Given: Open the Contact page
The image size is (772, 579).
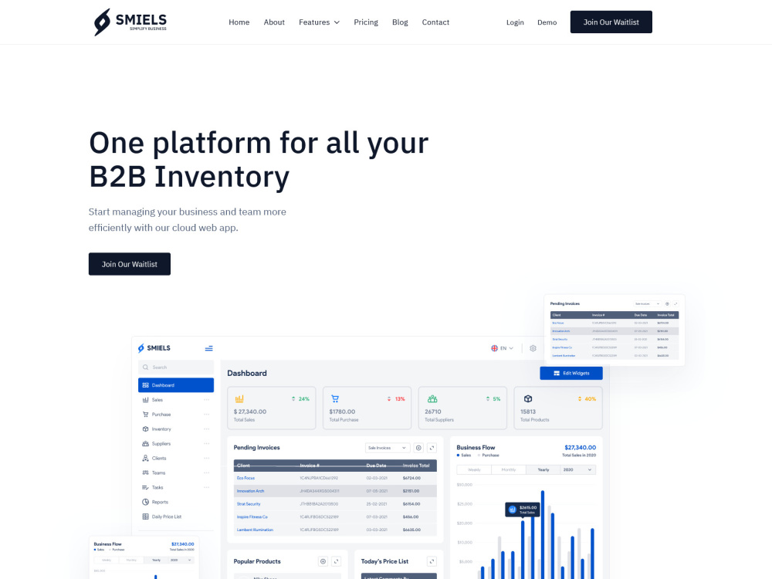Looking at the screenshot, I should click(x=435, y=22).
